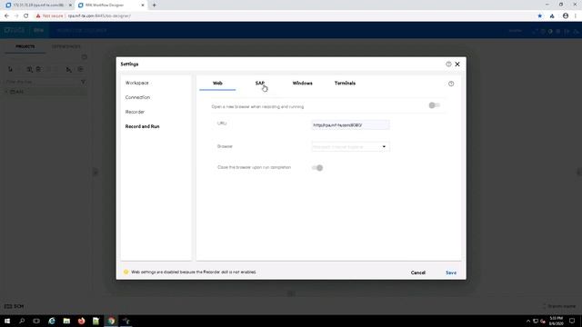Open the Recorder settings section
This screenshot has width=582, height=327.
[x=135, y=112]
